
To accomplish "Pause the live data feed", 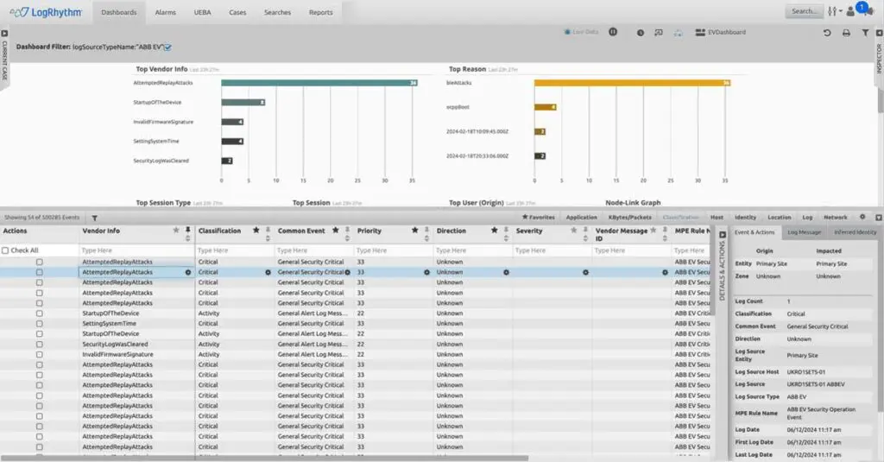I will point(613,32).
